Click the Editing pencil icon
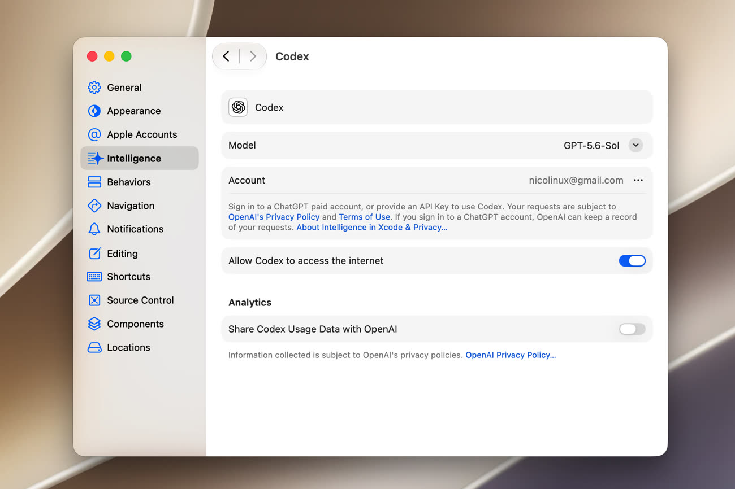This screenshot has height=489, width=735. click(x=94, y=254)
